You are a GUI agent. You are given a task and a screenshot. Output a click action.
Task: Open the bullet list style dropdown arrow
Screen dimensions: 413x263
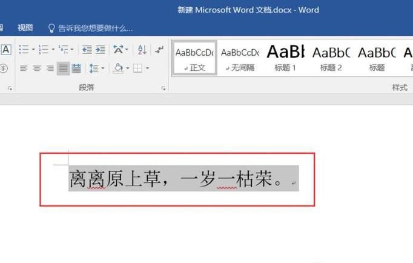click(33, 49)
